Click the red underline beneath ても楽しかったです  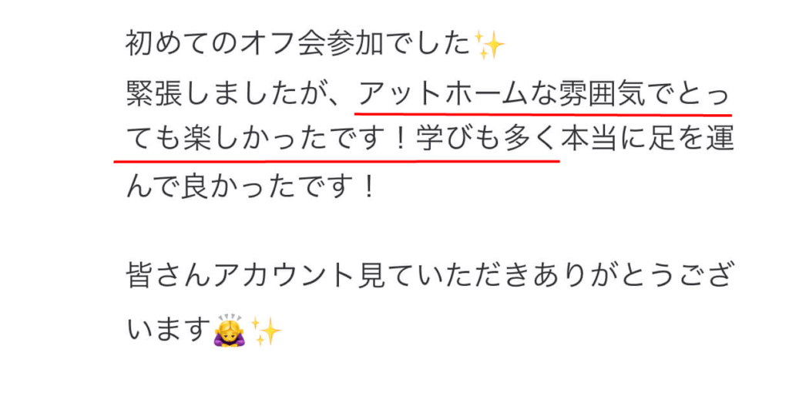[337, 161]
